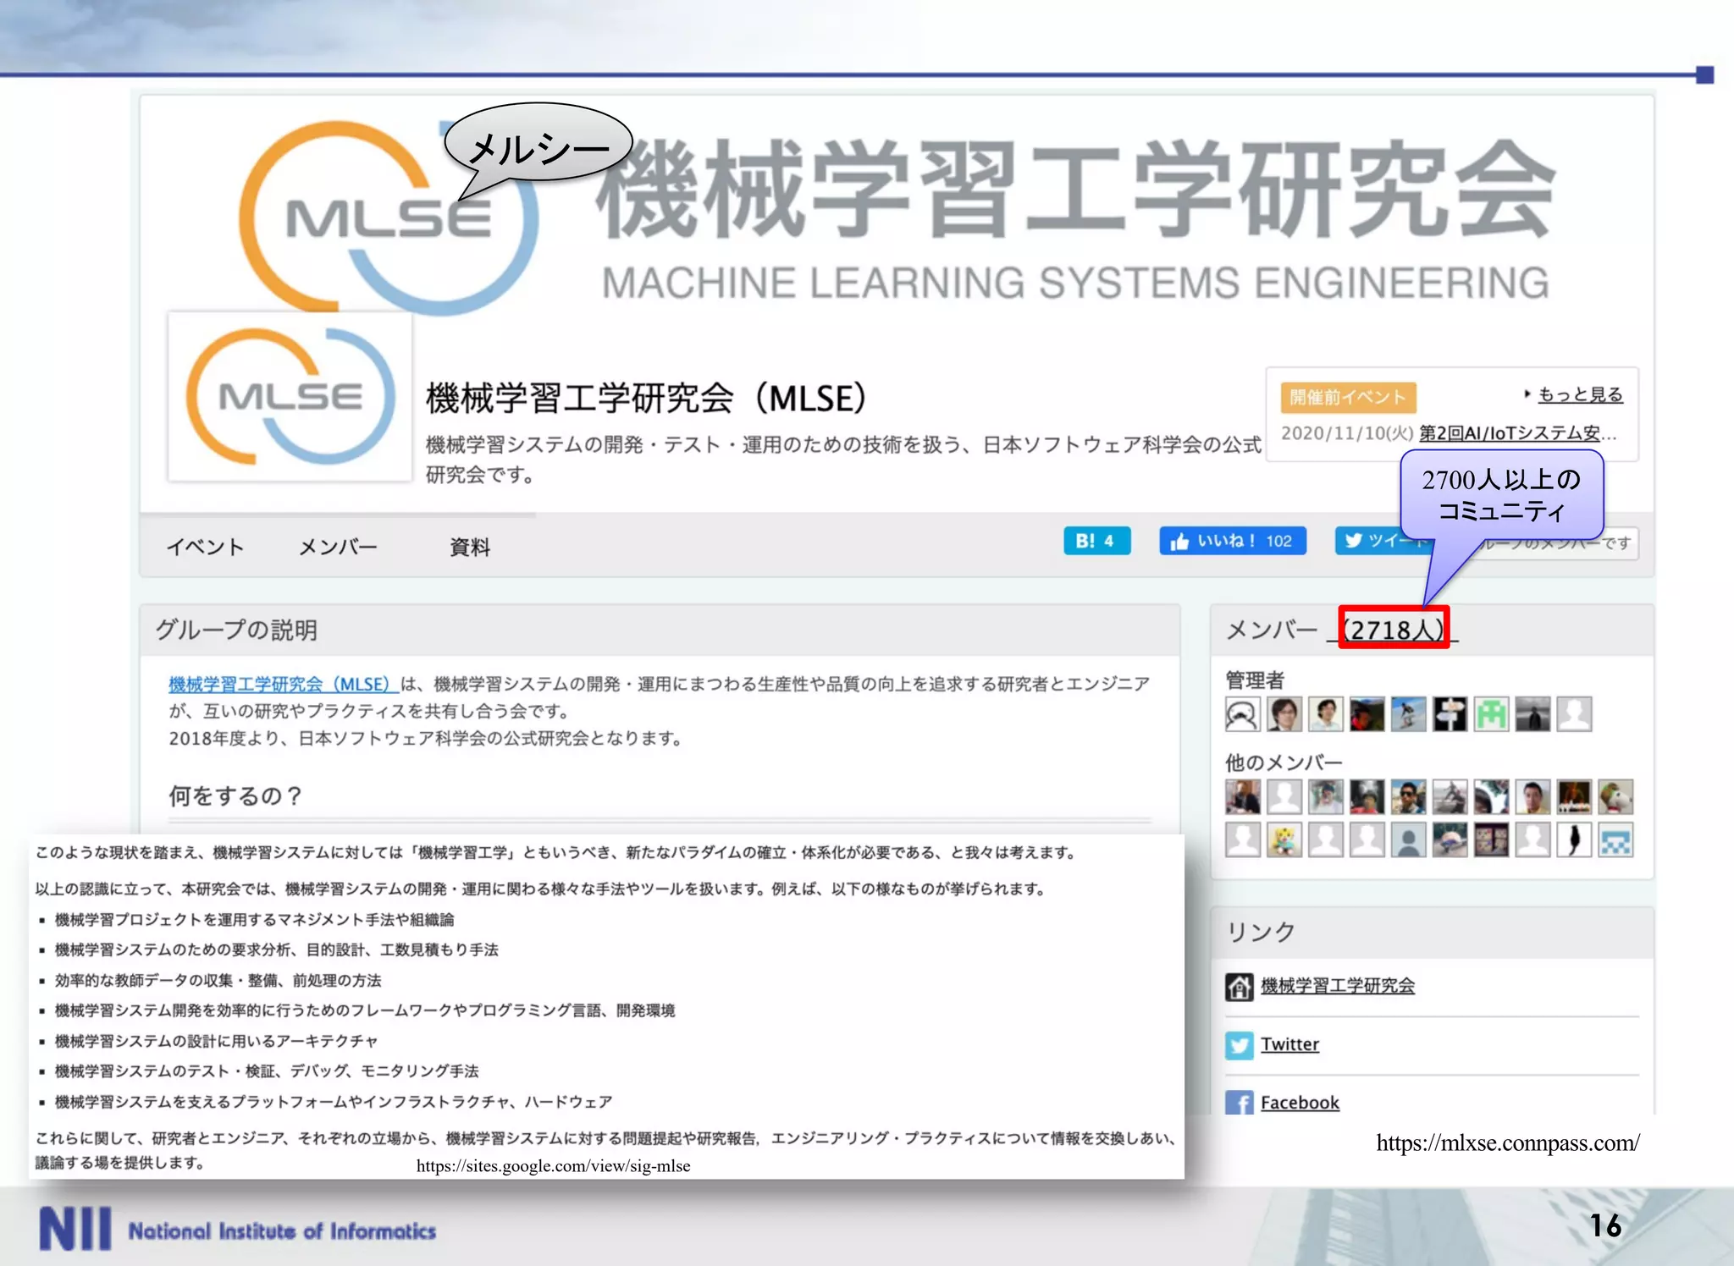Screen dimensions: 1734x1266
Task: Click the 何をするの？ heading
Action: pyautogui.click(x=235, y=795)
